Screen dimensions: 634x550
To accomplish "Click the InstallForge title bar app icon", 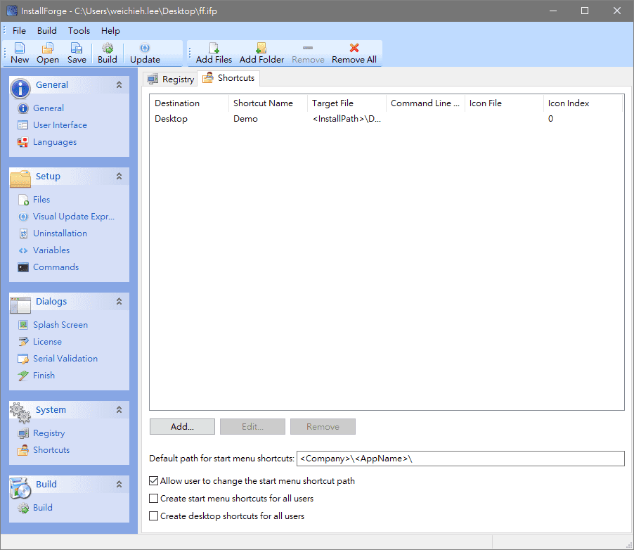I will click(x=12, y=11).
